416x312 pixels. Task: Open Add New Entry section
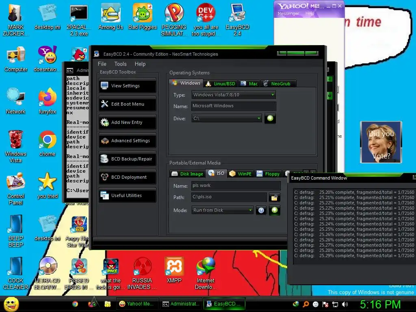click(x=127, y=122)
